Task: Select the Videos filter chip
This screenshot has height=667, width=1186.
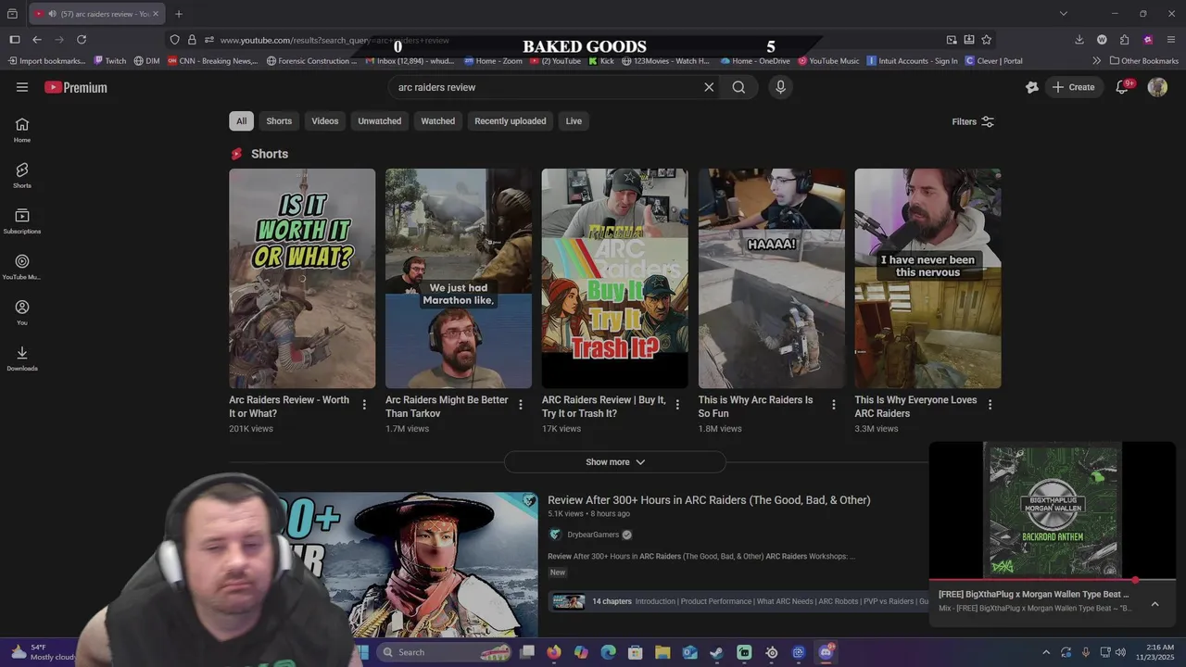Action: pos(325,121)
